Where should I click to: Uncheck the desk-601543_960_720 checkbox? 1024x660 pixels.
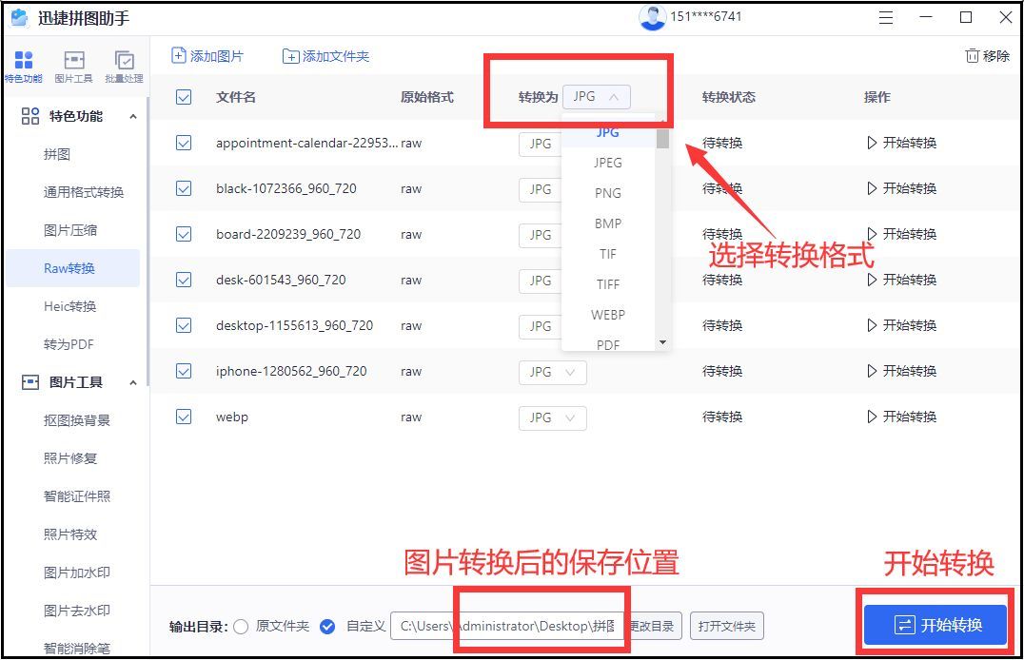pos(184,280)
